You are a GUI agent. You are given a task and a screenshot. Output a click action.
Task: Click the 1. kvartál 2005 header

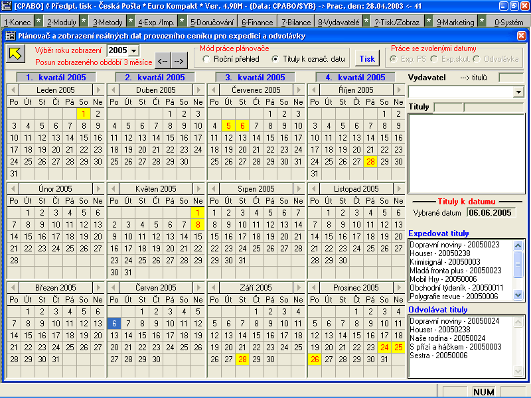point(56,78)
